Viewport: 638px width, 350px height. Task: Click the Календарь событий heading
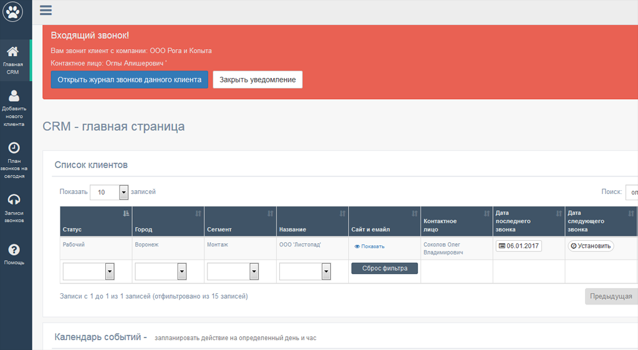(x=100, y=338)
